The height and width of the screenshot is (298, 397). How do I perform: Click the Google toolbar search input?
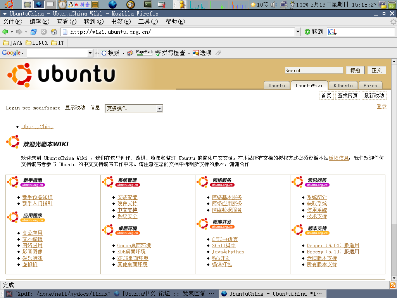pyautogui.click(x=57, y=53)
